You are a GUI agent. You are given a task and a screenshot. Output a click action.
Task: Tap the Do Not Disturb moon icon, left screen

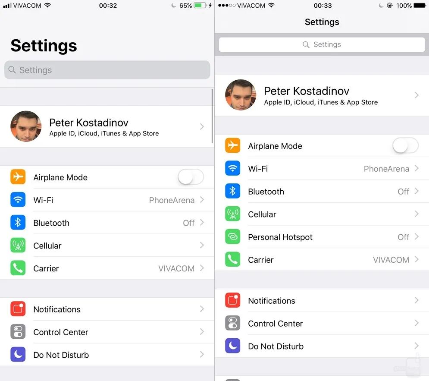point(18,354)
